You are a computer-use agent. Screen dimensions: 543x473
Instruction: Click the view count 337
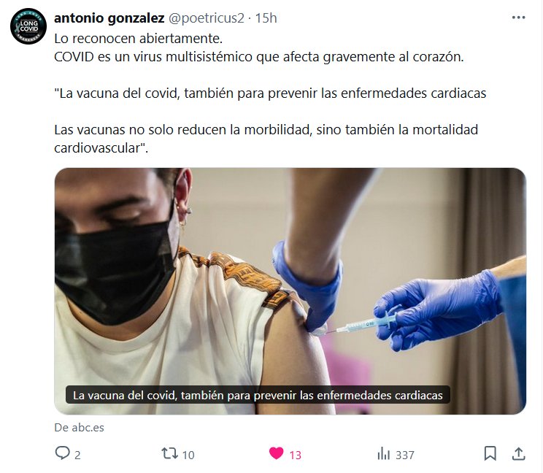405,455
